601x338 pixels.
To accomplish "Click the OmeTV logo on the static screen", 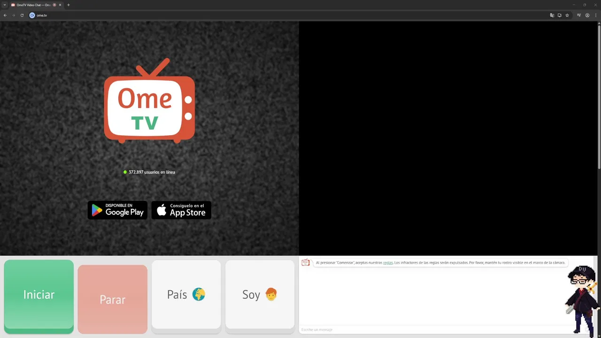I will [149, 100].
